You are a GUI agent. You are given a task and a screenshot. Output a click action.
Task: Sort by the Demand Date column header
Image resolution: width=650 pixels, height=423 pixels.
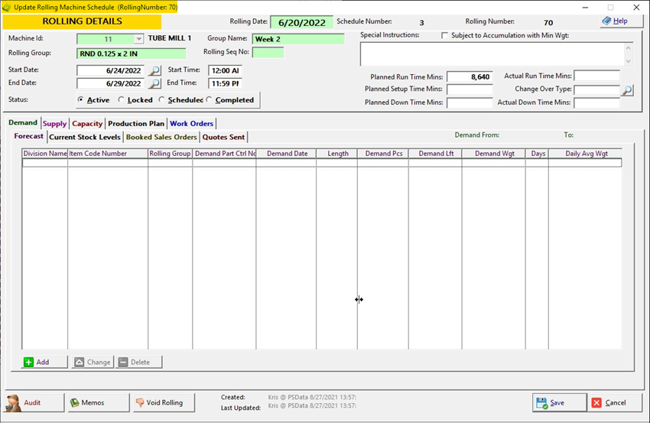(x=286, y=154)
